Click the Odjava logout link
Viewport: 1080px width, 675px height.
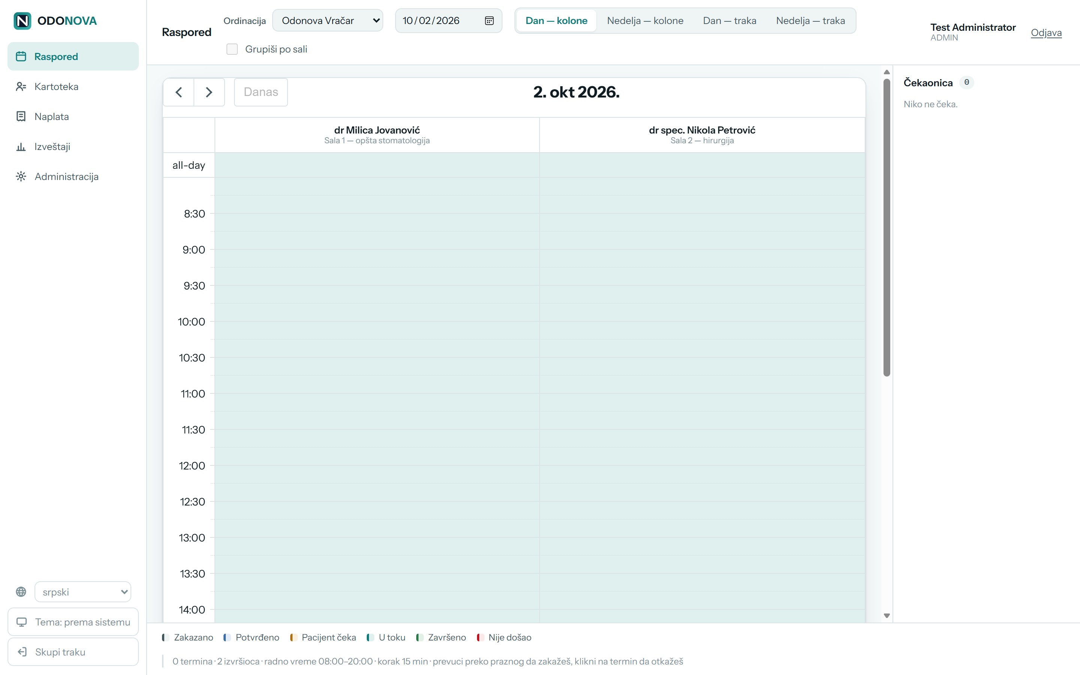pyautogui.click(x=1046, y=33)
